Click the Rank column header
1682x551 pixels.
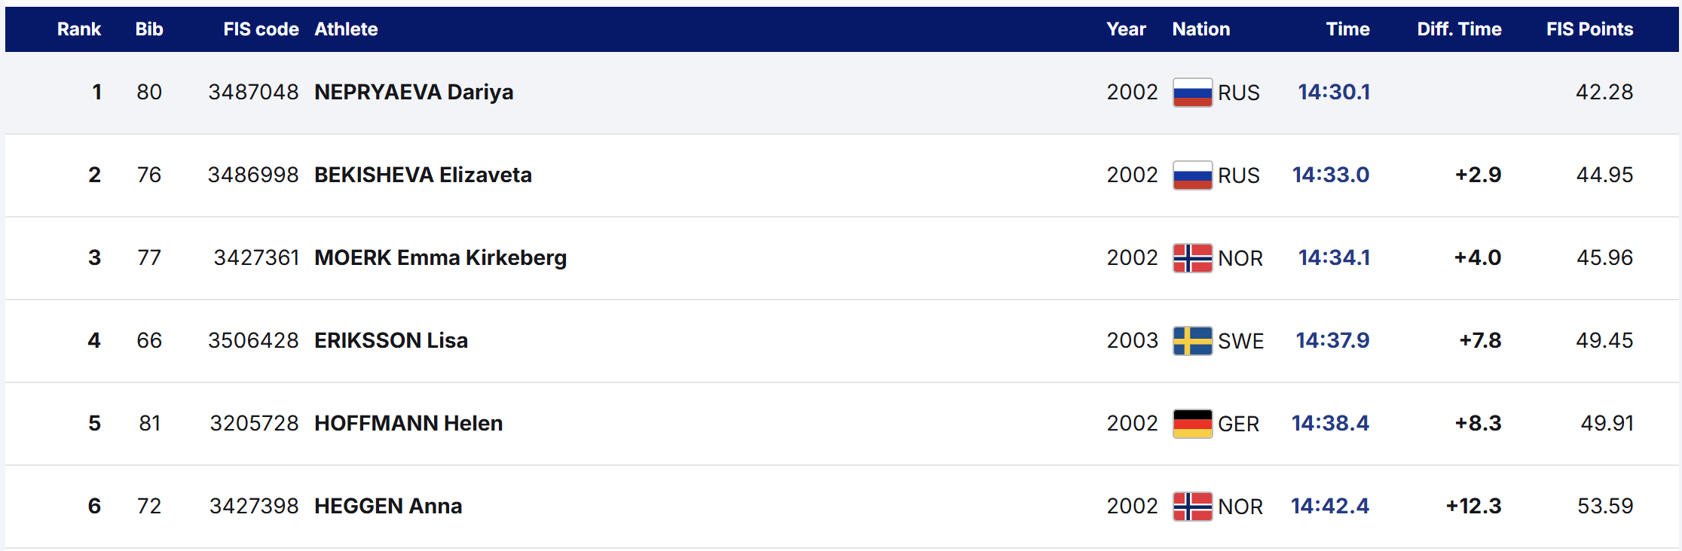(79, 29)
